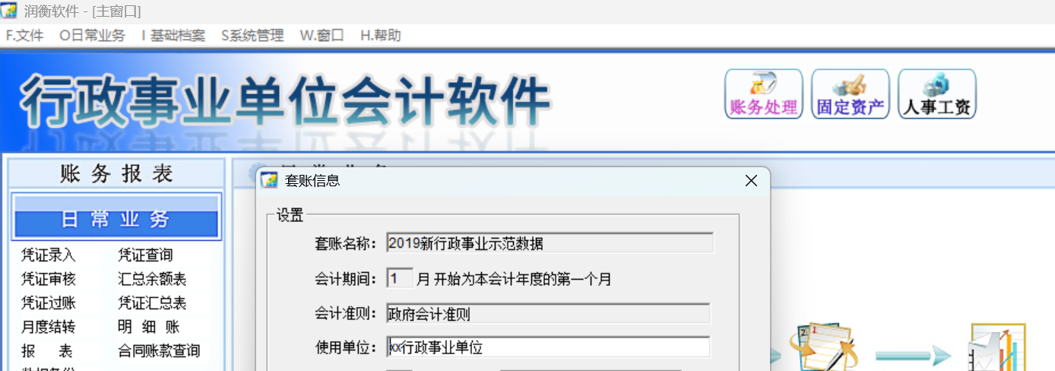Screen dimensions: 1055x371
Task: Click the 会计准则 field
Action: pos(548,313)
